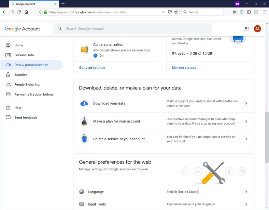The height and width of the screenshot is (210, 269).
Task: Save page to Pocket icon
Action: tap(170, 12)
